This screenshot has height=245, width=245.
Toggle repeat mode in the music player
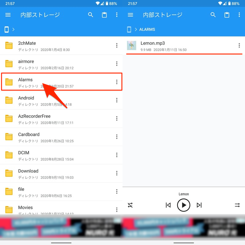(x=237, y=205)
